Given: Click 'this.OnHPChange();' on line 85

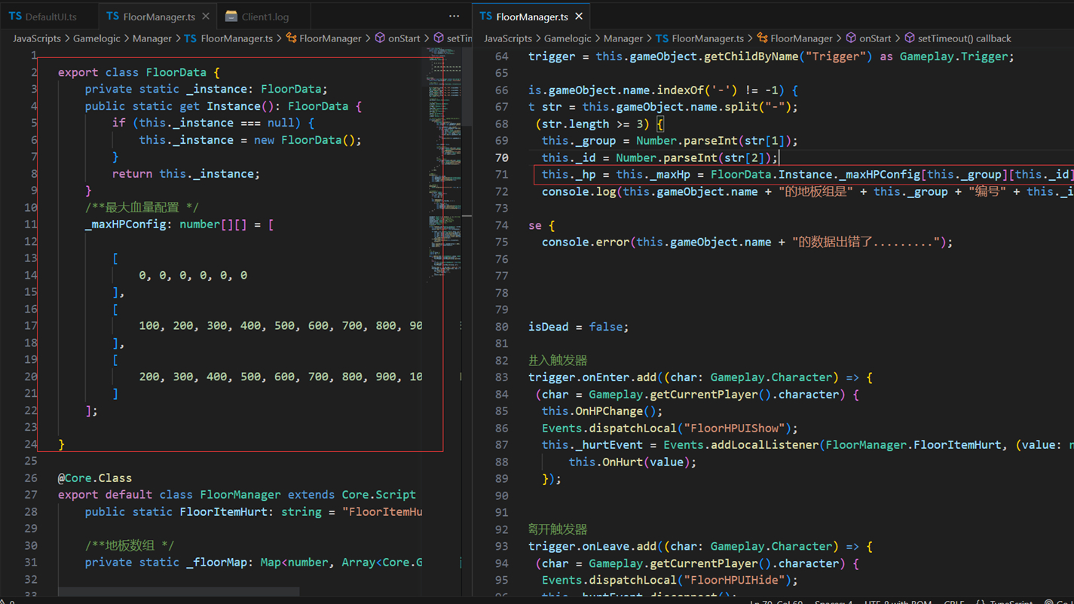Looking at the screenshot, I should [602, 410].
